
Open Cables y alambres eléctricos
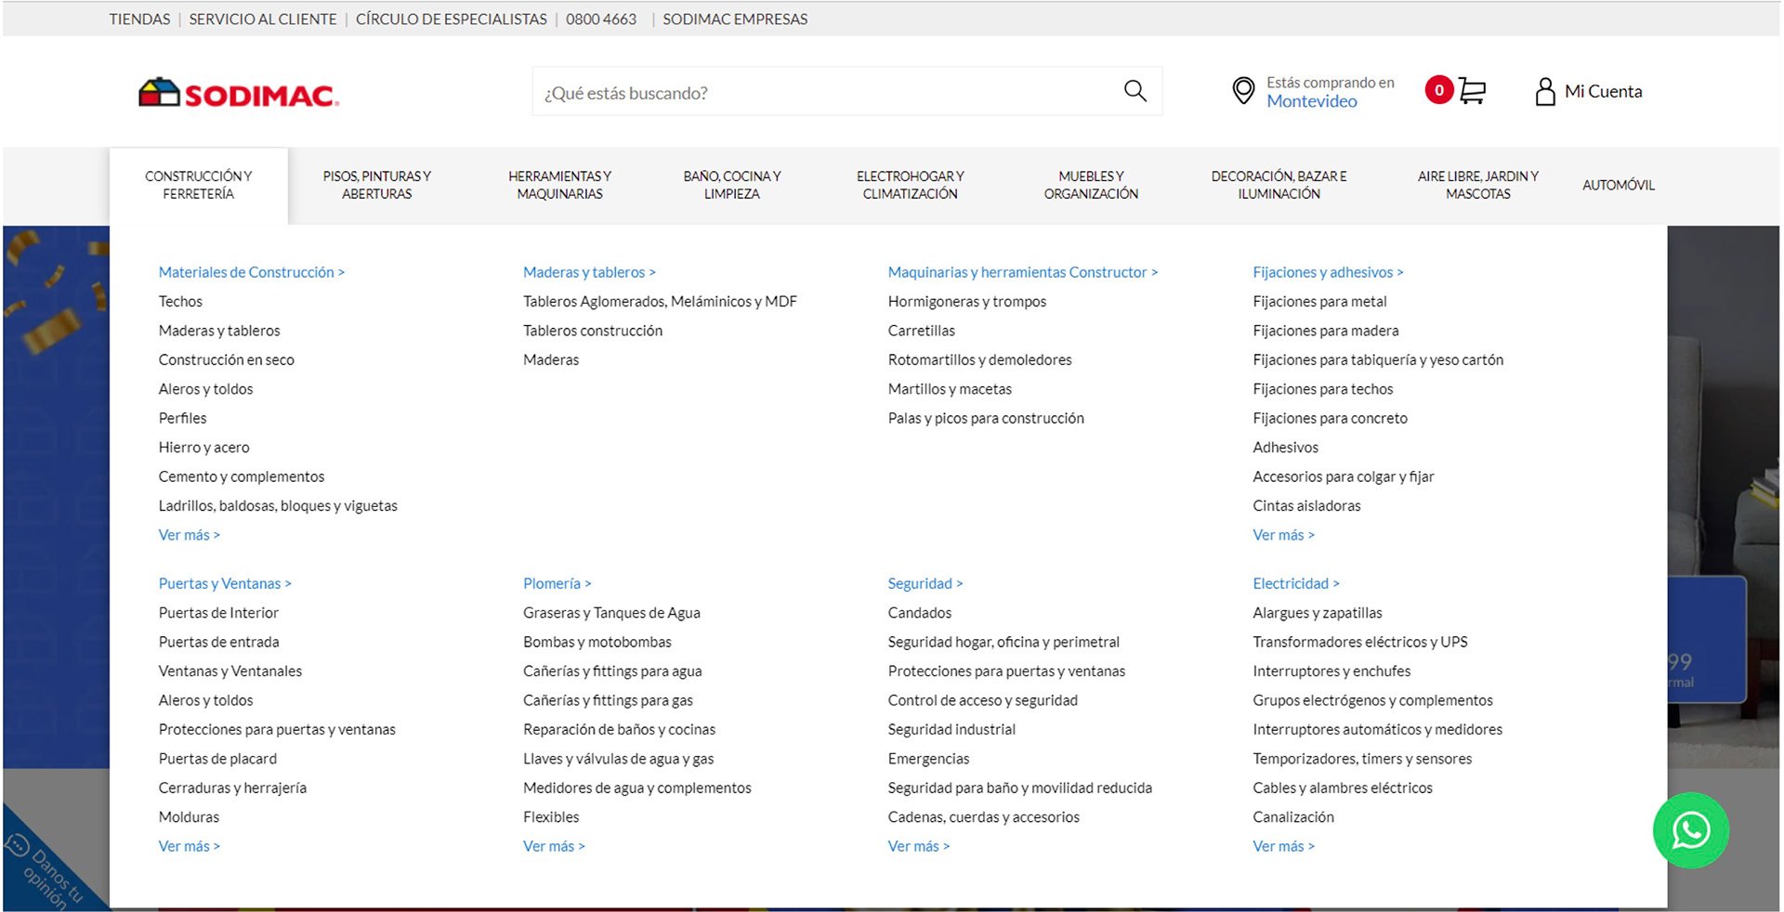tap(1342, 788)
